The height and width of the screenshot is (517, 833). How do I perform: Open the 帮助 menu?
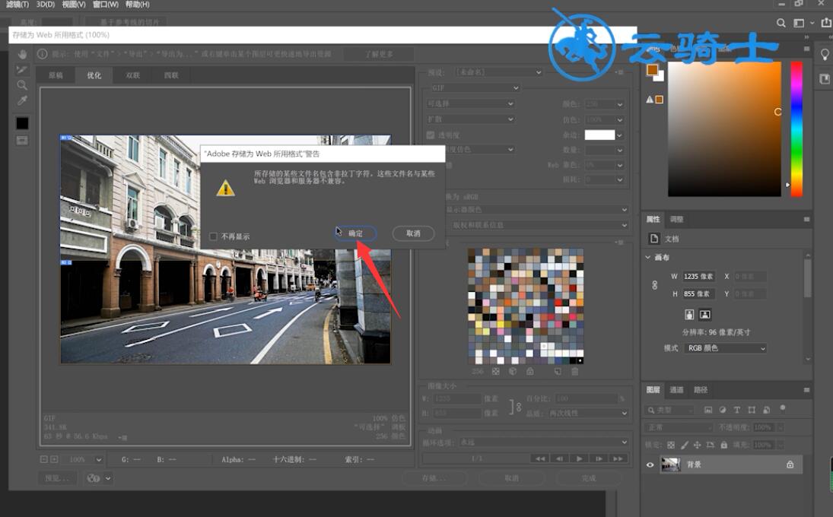point(138,5)
